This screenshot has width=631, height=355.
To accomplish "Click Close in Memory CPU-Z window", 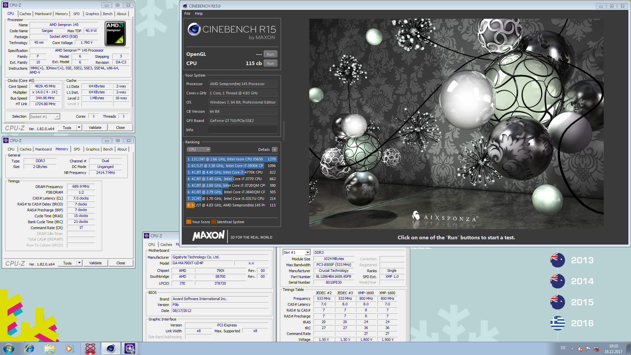I will [121, 263].
